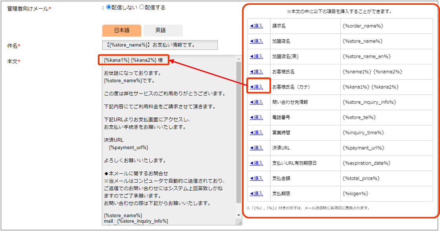
Task: Insert the 決済URL placeholder
Action: (256, 148)
